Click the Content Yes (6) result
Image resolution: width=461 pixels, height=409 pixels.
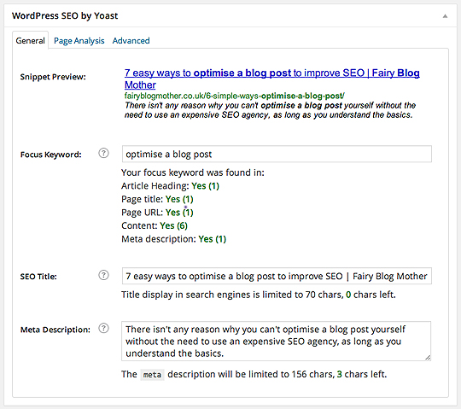click(173, 225)
